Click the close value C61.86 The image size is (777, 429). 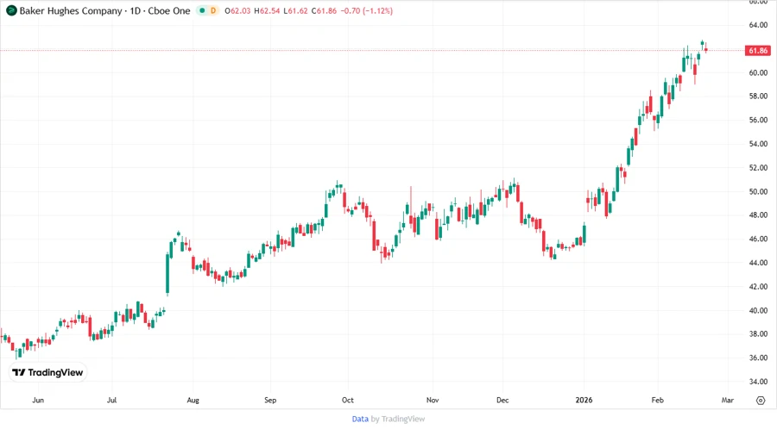324,11
